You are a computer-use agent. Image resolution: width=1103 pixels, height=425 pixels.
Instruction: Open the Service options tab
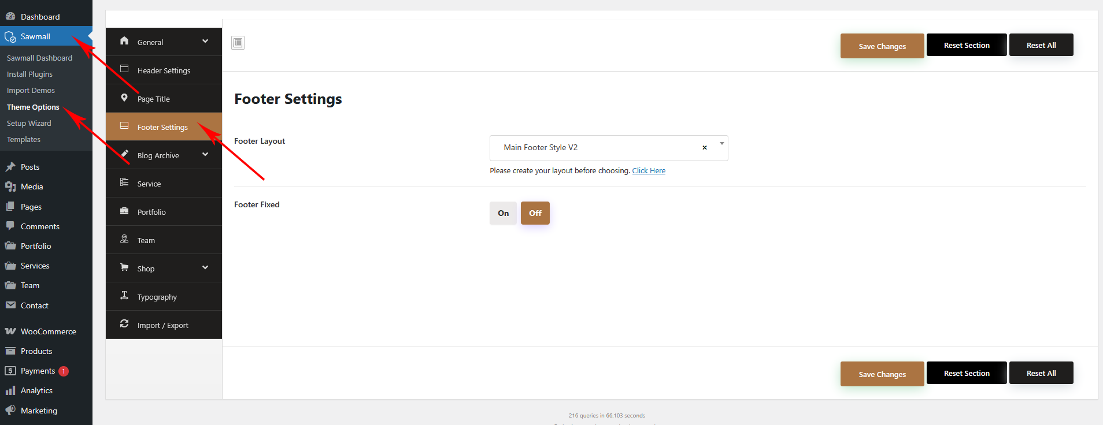(x=164, y=183)
